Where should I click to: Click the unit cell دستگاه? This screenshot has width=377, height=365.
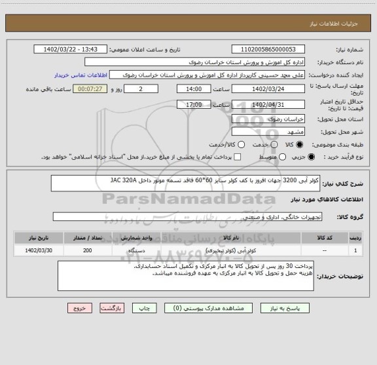136,250
